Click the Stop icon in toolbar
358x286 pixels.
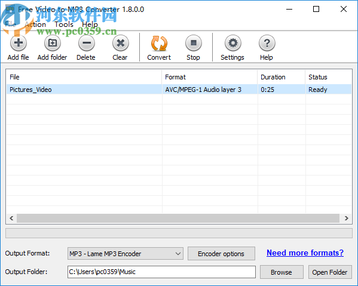(x=194, y=43)
